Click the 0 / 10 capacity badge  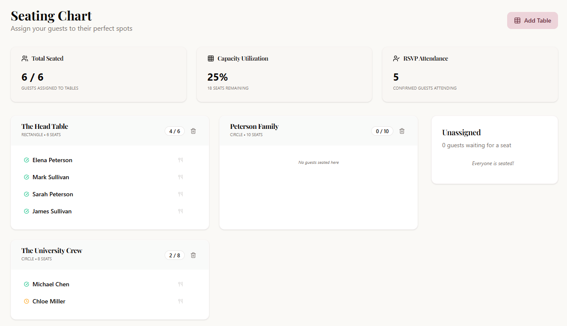point(382,131)
